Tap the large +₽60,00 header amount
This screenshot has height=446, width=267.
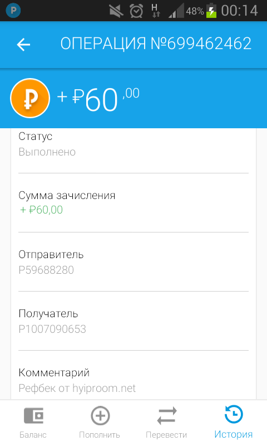[x=98, y=99]
